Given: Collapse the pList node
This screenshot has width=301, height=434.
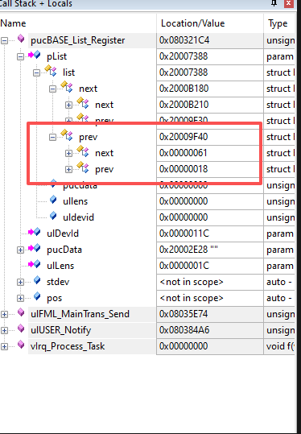Looking at the screenshot, I should (20, 56).
